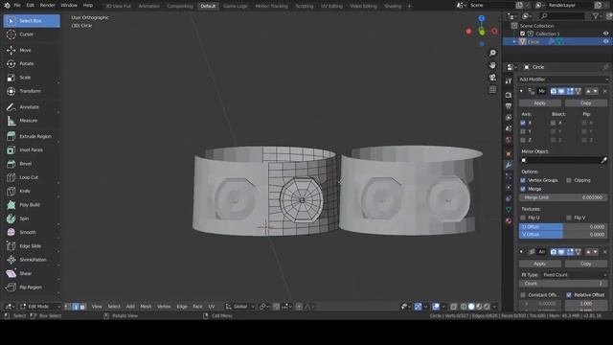This screenshot has height=345, width=613.
Task: Switch to the Shading workspace tab
Action: point(393,7)
